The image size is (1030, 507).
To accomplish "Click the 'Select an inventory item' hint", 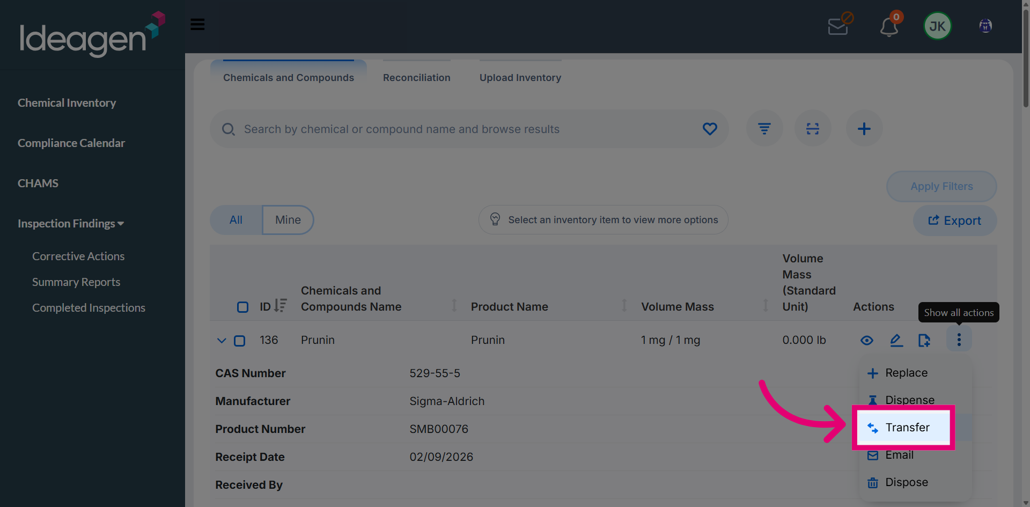I will (x=604, y=220).
